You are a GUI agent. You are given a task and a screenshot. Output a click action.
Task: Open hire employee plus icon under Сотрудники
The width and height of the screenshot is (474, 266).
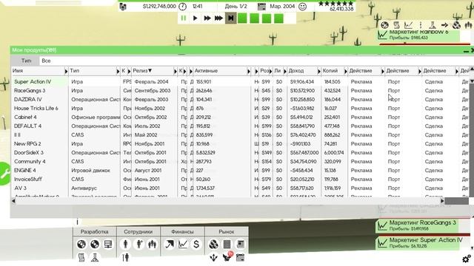(x=139, y=244)
